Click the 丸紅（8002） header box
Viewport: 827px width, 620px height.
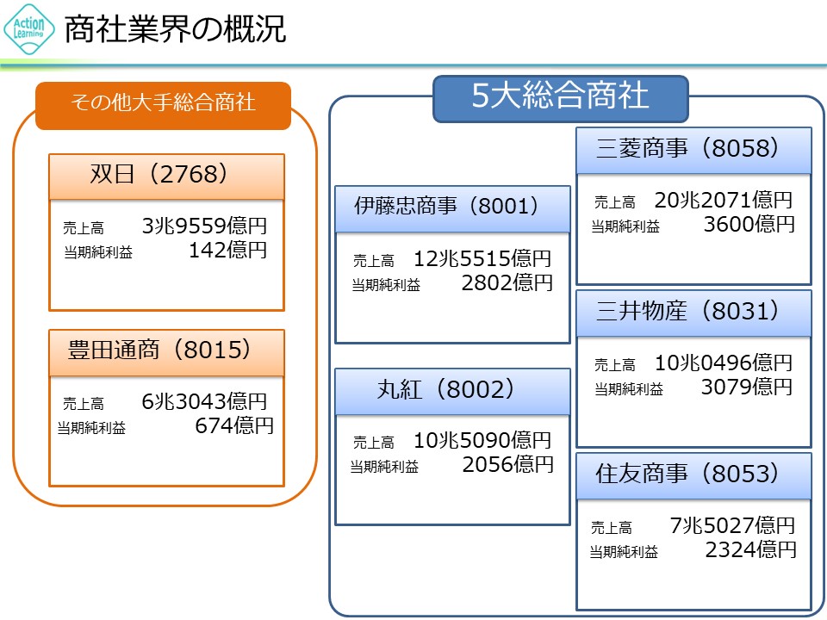(x=452, y=390)
